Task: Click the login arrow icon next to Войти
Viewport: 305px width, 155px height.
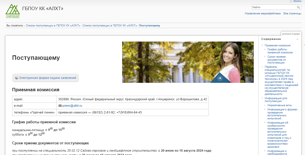Action: pyautogui.click(x=291, y=1)
